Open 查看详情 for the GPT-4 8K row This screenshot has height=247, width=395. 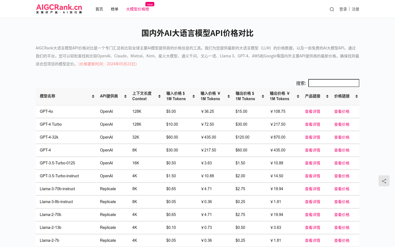coord(312,150)
